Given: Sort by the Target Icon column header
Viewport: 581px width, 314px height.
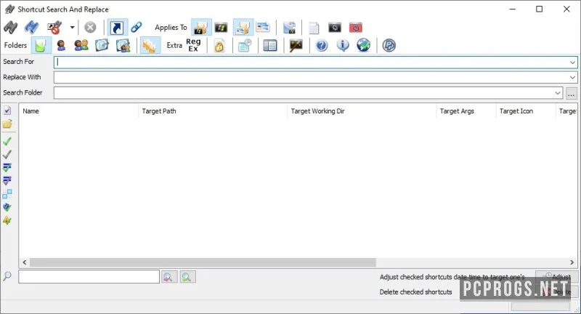Looking at the screenshot, I should tap(526, 111).
